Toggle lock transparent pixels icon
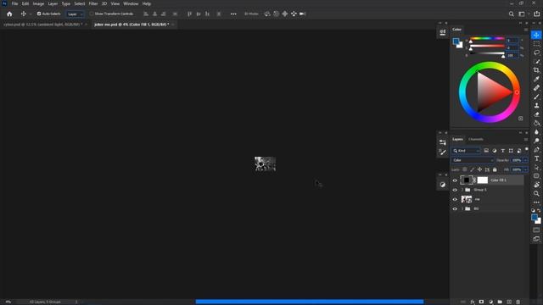This screenshot has height=305, width=543. click(465, 169)
